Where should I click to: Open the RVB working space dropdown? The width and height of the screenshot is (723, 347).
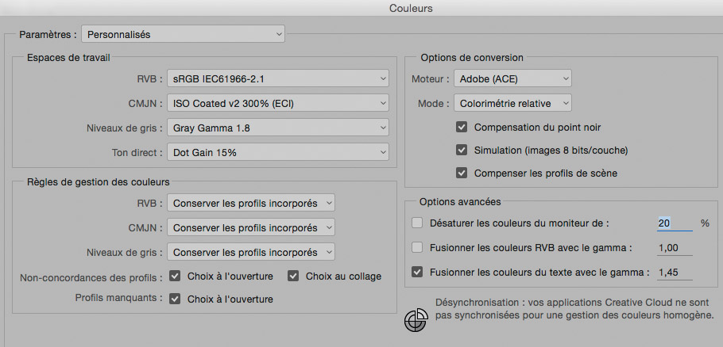pyautogui.click(x=278, y=78)
